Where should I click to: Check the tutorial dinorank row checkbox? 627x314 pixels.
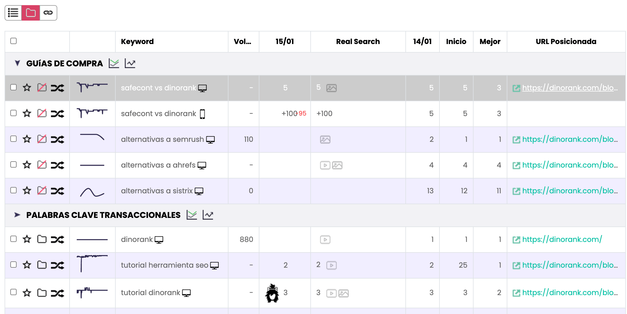click(x=13, y=292)
